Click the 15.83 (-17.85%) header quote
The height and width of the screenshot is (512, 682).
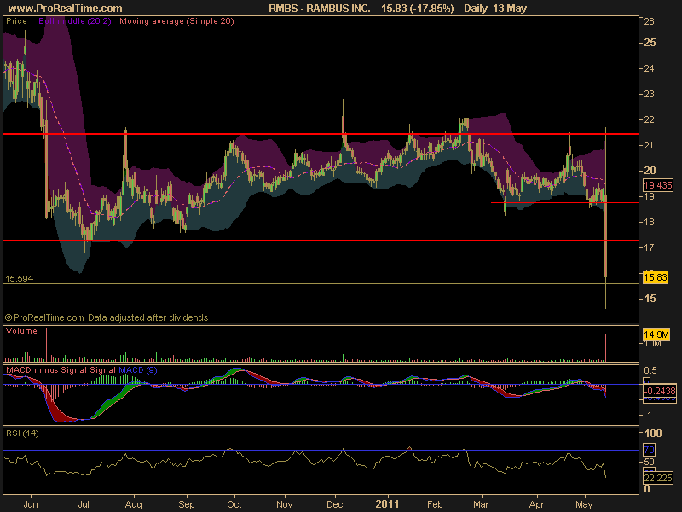click(x=417, y=9)
